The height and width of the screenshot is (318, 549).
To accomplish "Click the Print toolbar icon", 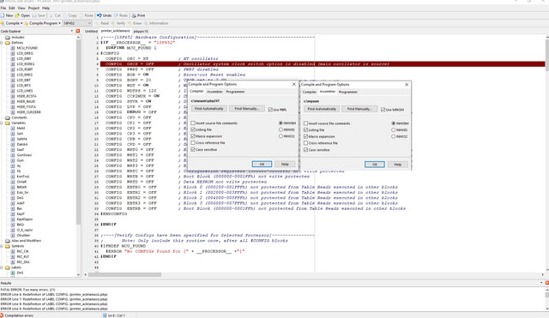I will pos(134,15).
